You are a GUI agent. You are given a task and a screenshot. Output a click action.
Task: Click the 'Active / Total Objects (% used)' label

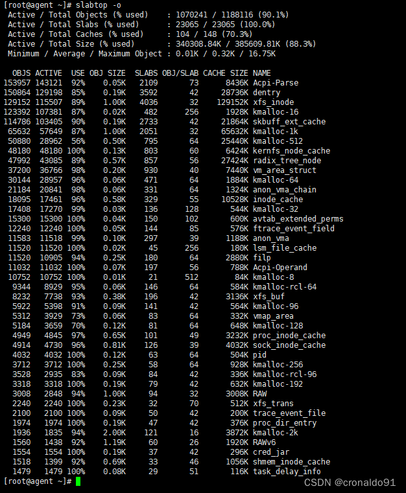coord(78,15)
